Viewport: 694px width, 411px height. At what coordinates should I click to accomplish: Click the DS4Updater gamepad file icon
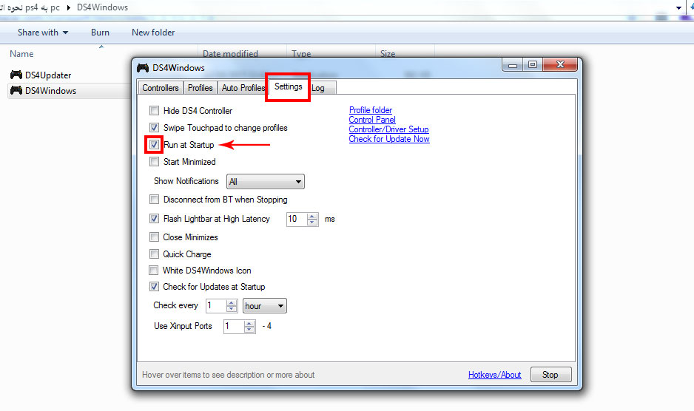tap(16, 75)
